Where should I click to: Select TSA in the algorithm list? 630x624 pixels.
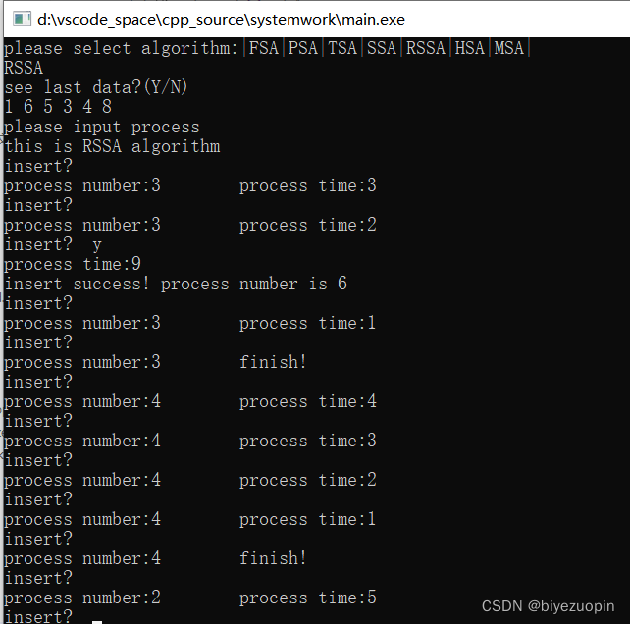pos(341,48)
